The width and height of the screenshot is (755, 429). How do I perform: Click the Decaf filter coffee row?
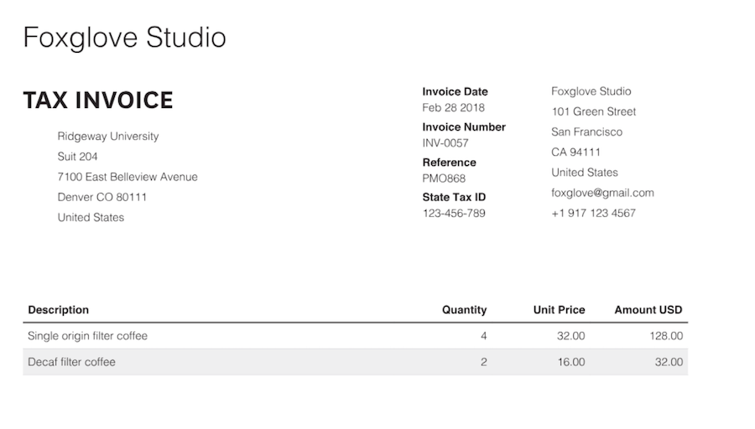tap(71, 362)
